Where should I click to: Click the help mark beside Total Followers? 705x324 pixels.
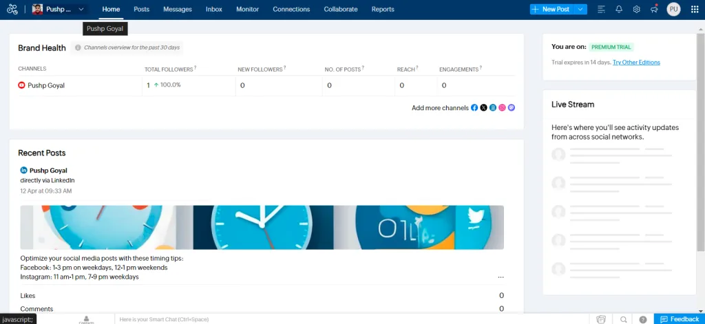(195, 68)
